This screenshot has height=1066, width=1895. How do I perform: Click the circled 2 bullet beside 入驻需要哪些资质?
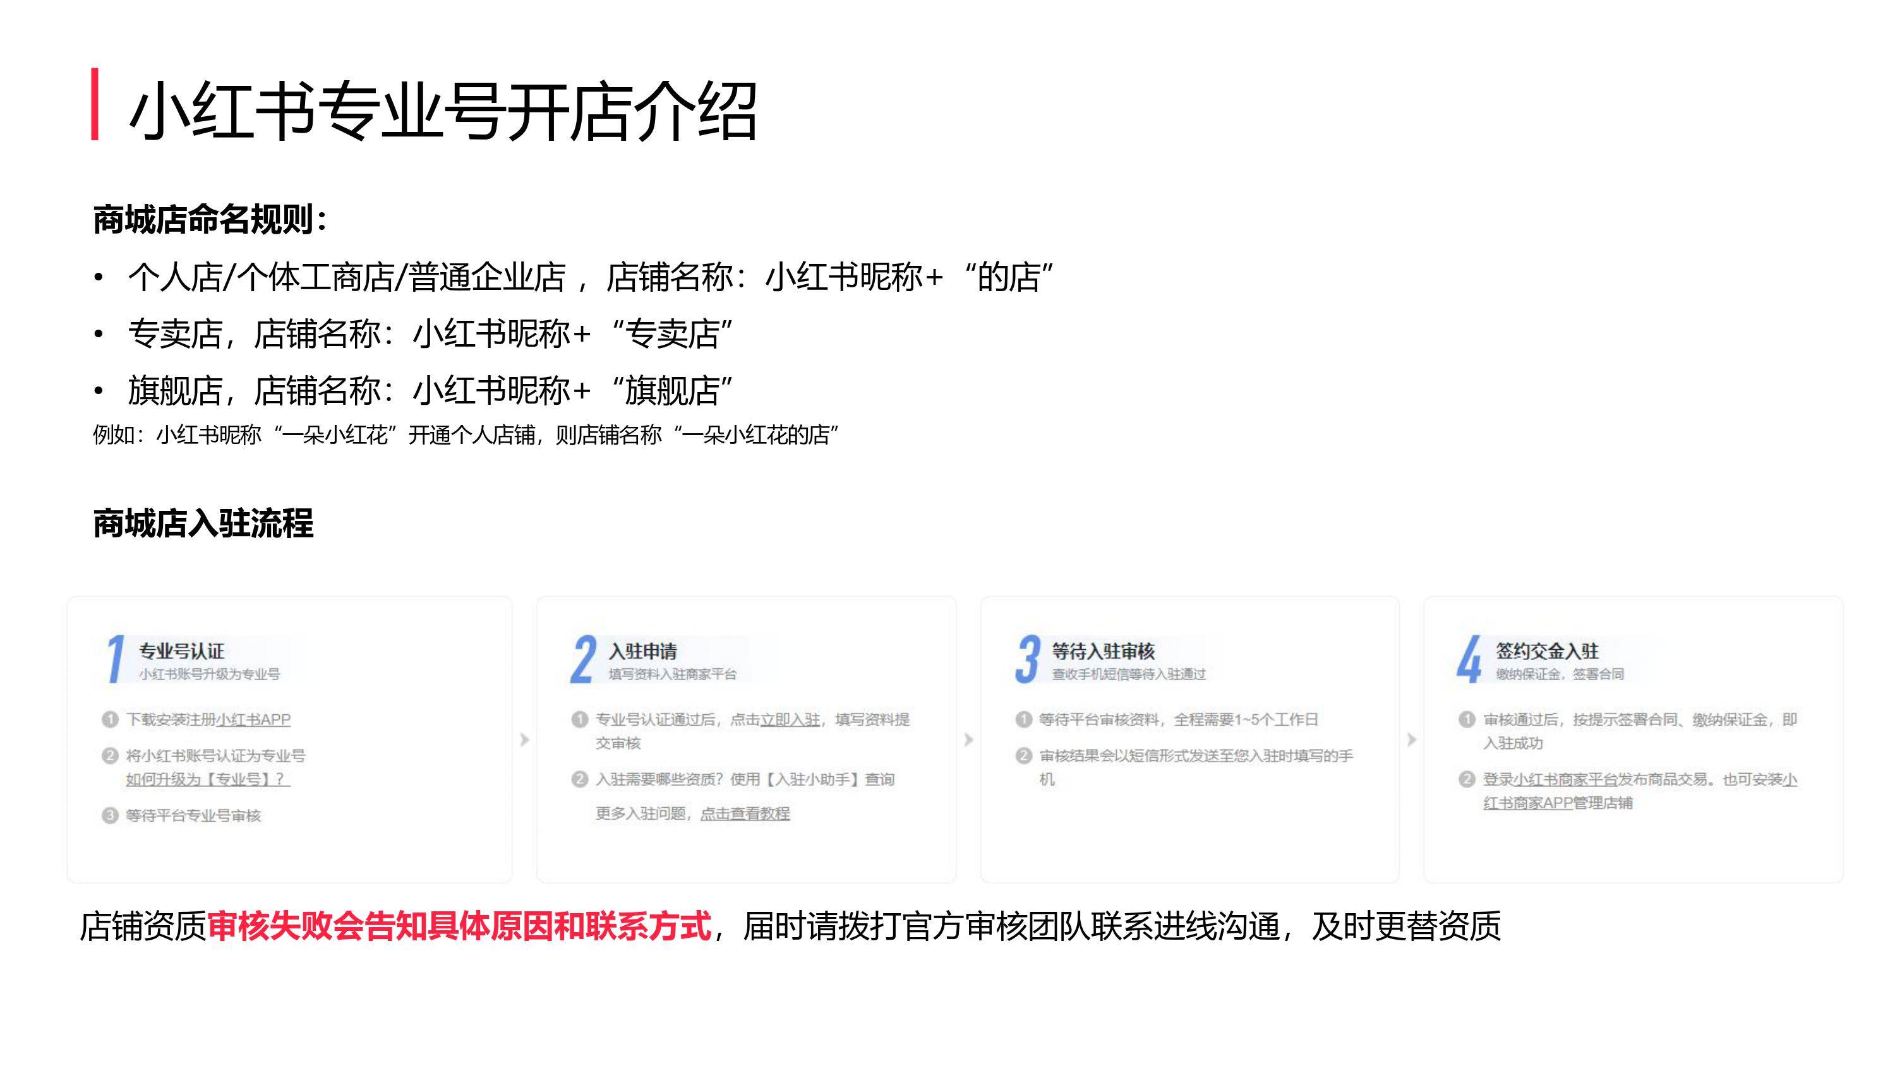[x=580, y=779]
